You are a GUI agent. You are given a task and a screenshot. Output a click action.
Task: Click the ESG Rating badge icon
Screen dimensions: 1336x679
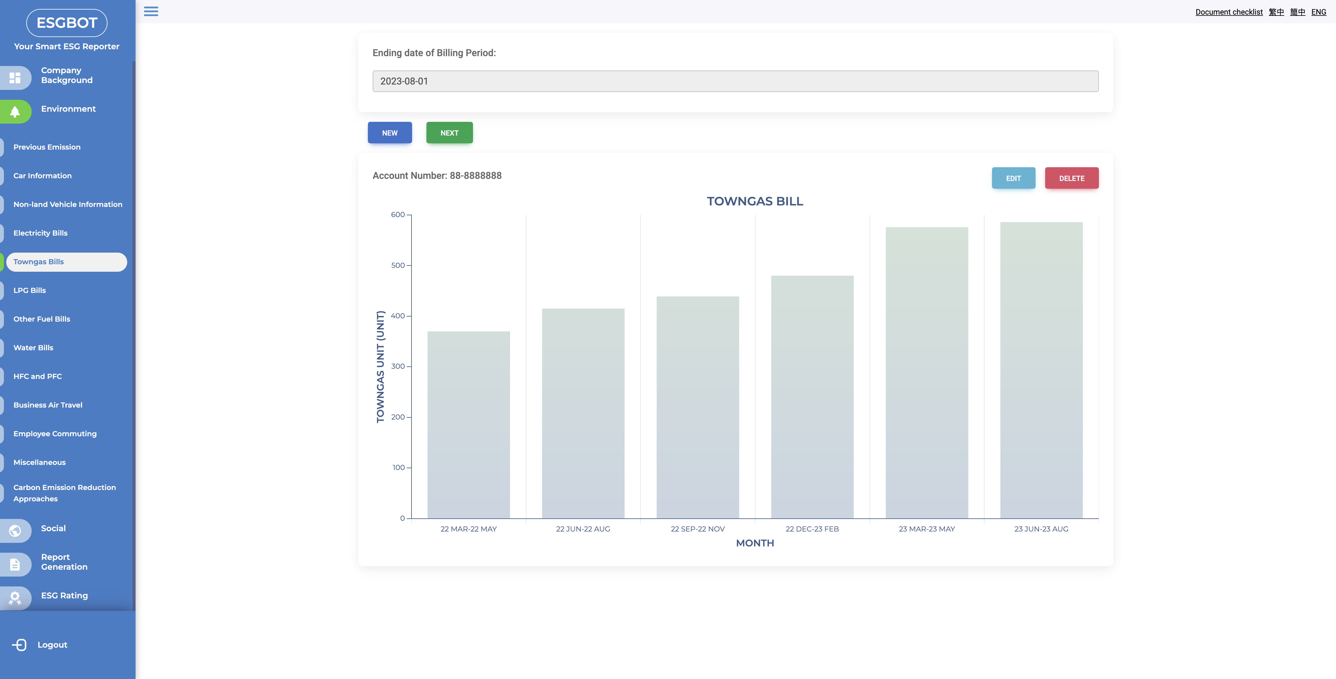click(15, 598)
